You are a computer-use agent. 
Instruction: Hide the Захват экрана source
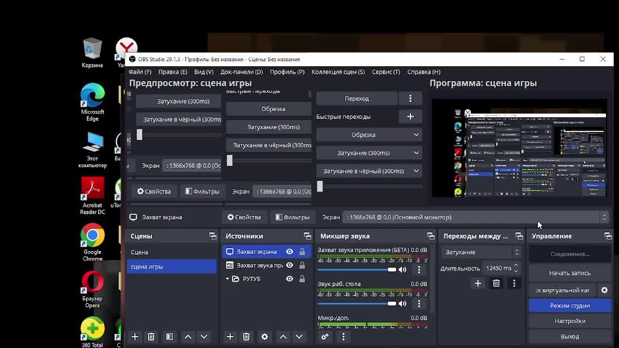click(x=289, y=252)
